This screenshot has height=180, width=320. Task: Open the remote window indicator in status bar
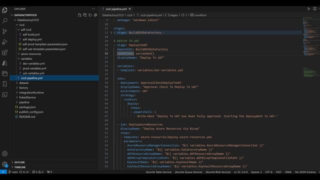(3, 172)
